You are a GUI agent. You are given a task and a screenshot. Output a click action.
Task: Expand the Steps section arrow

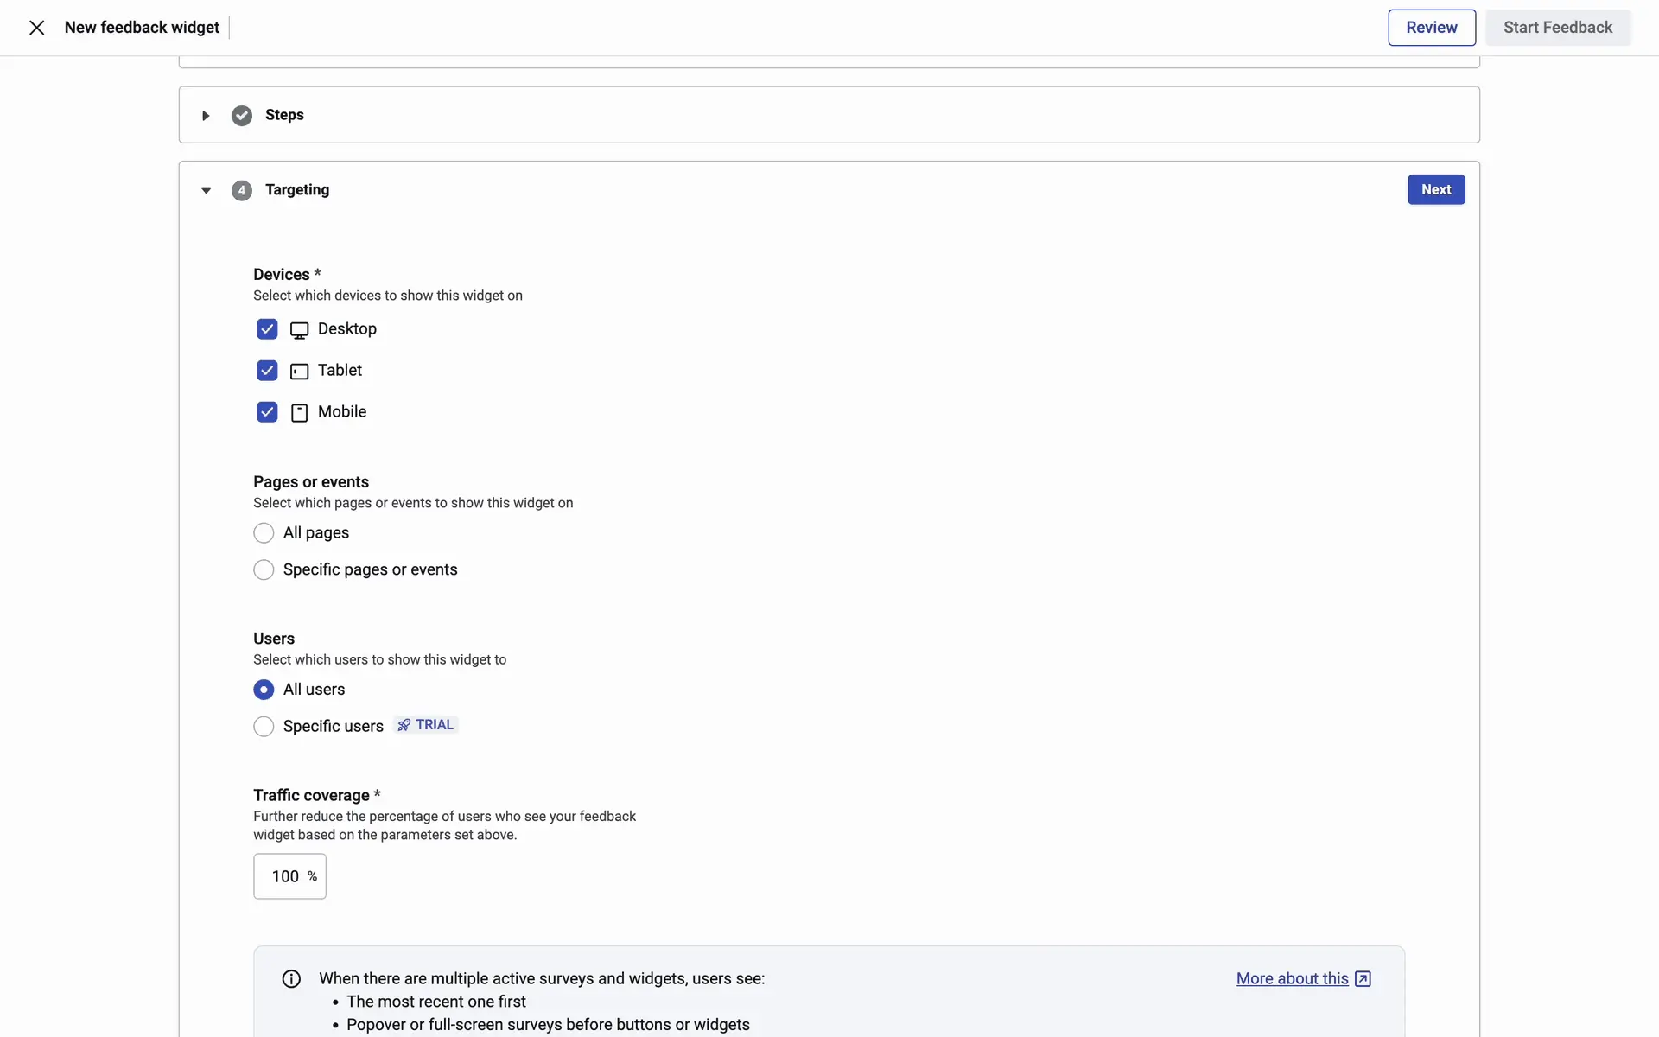pyautogui.click(x=206, y=115)
